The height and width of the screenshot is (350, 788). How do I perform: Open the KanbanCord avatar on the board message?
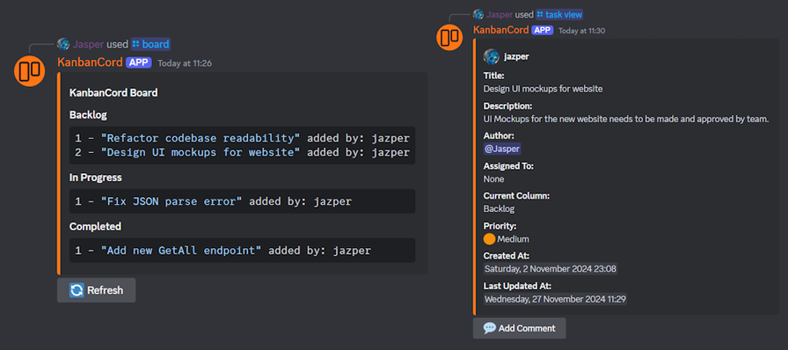[x=30, y=71]
